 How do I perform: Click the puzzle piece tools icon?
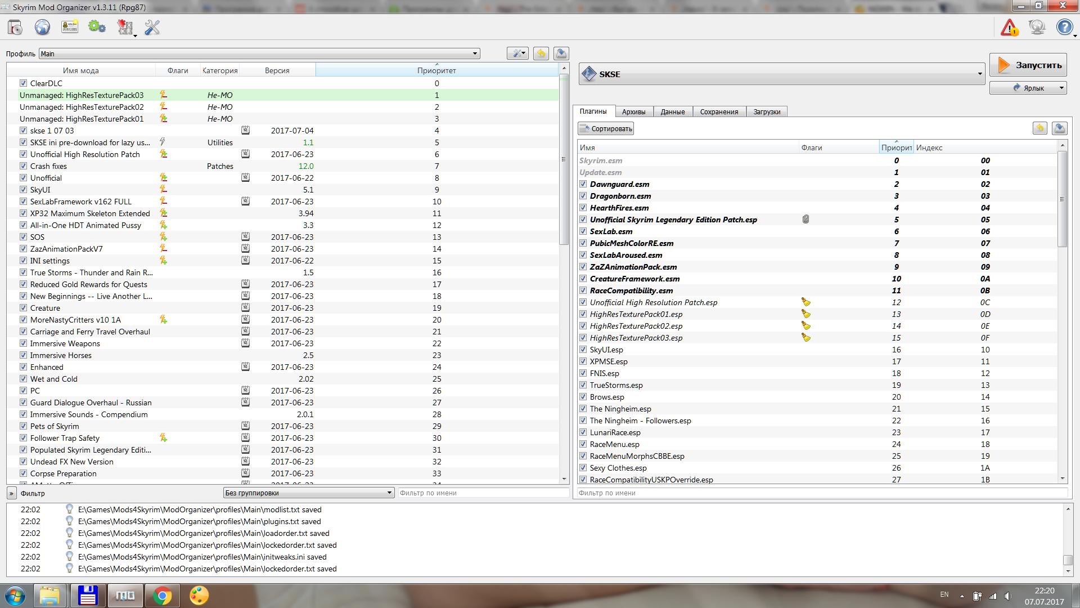point(125,27)
